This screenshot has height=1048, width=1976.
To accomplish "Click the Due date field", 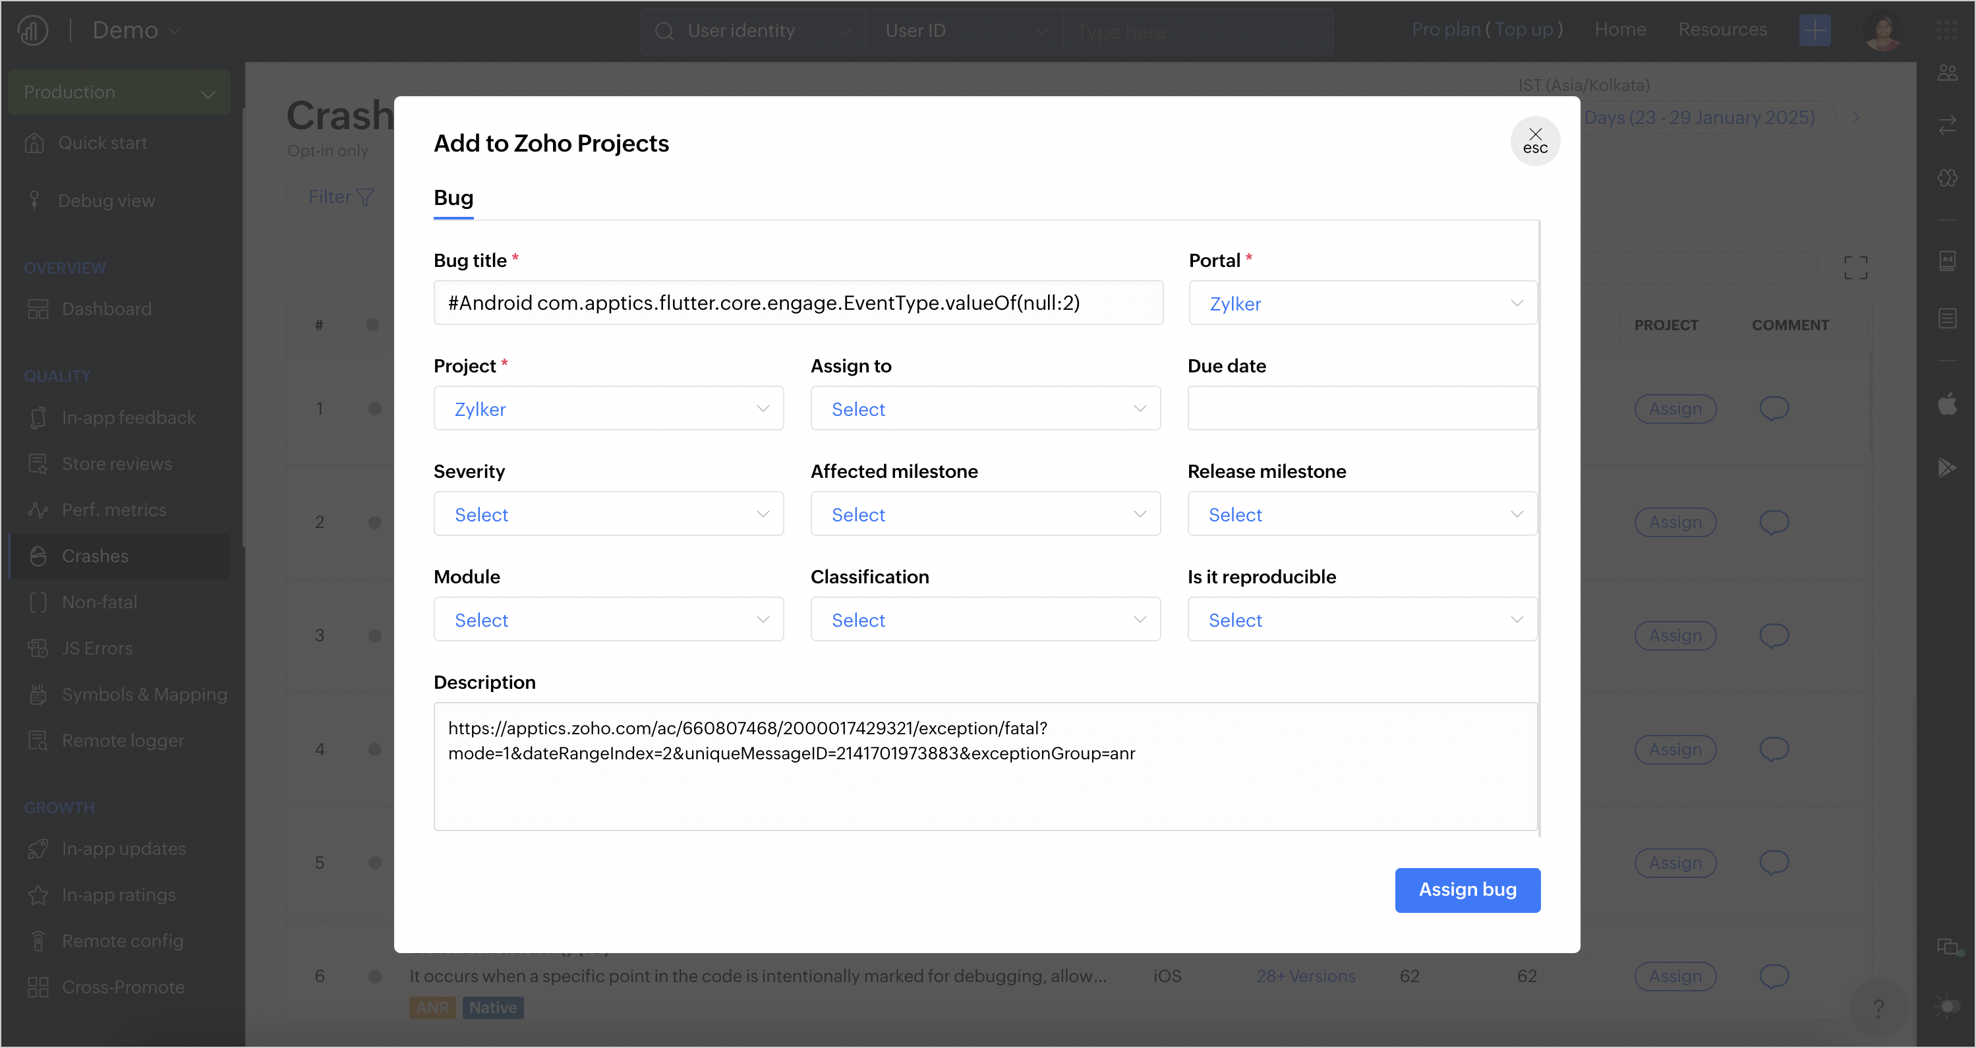I will point(1362,408).
